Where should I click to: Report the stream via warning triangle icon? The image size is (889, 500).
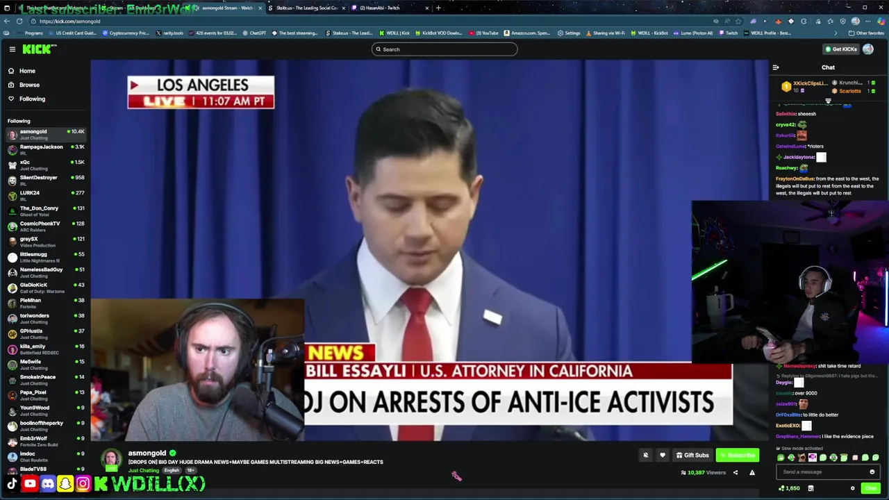coord(752,473)
